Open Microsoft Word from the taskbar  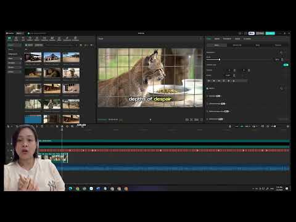coord(98,189)
